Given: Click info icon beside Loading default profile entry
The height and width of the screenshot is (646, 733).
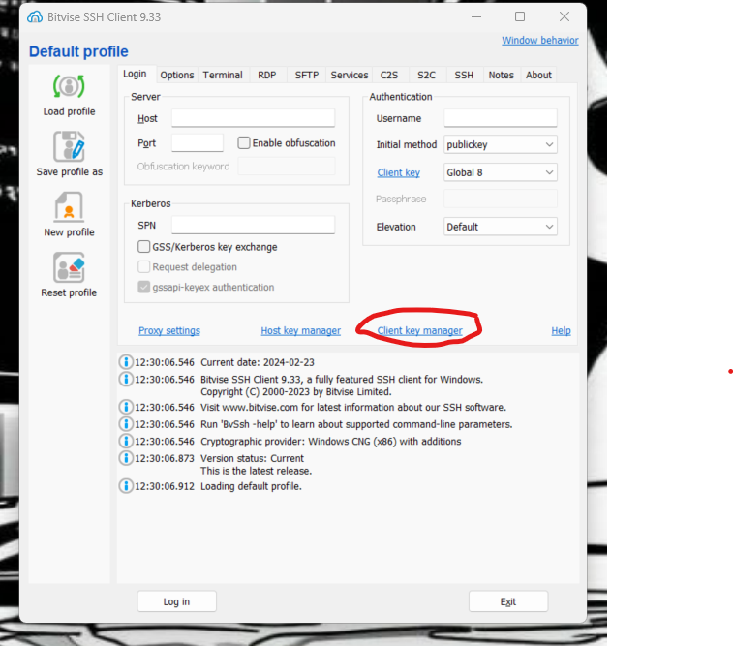Looking at the screenshot, I should coord(125,486).
